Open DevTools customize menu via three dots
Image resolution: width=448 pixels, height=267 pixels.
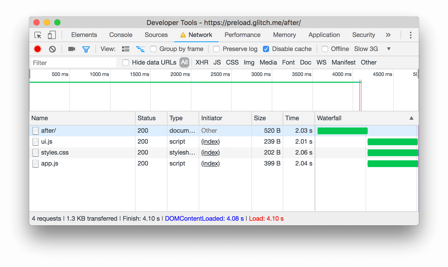(x=410, y=35)
